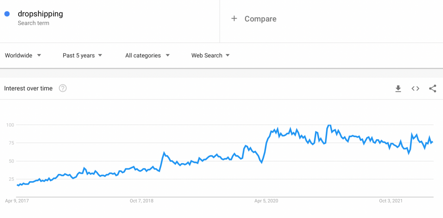Click the Interest over time heading
This screenshot has height=218, width=443.
pos(28,88)
